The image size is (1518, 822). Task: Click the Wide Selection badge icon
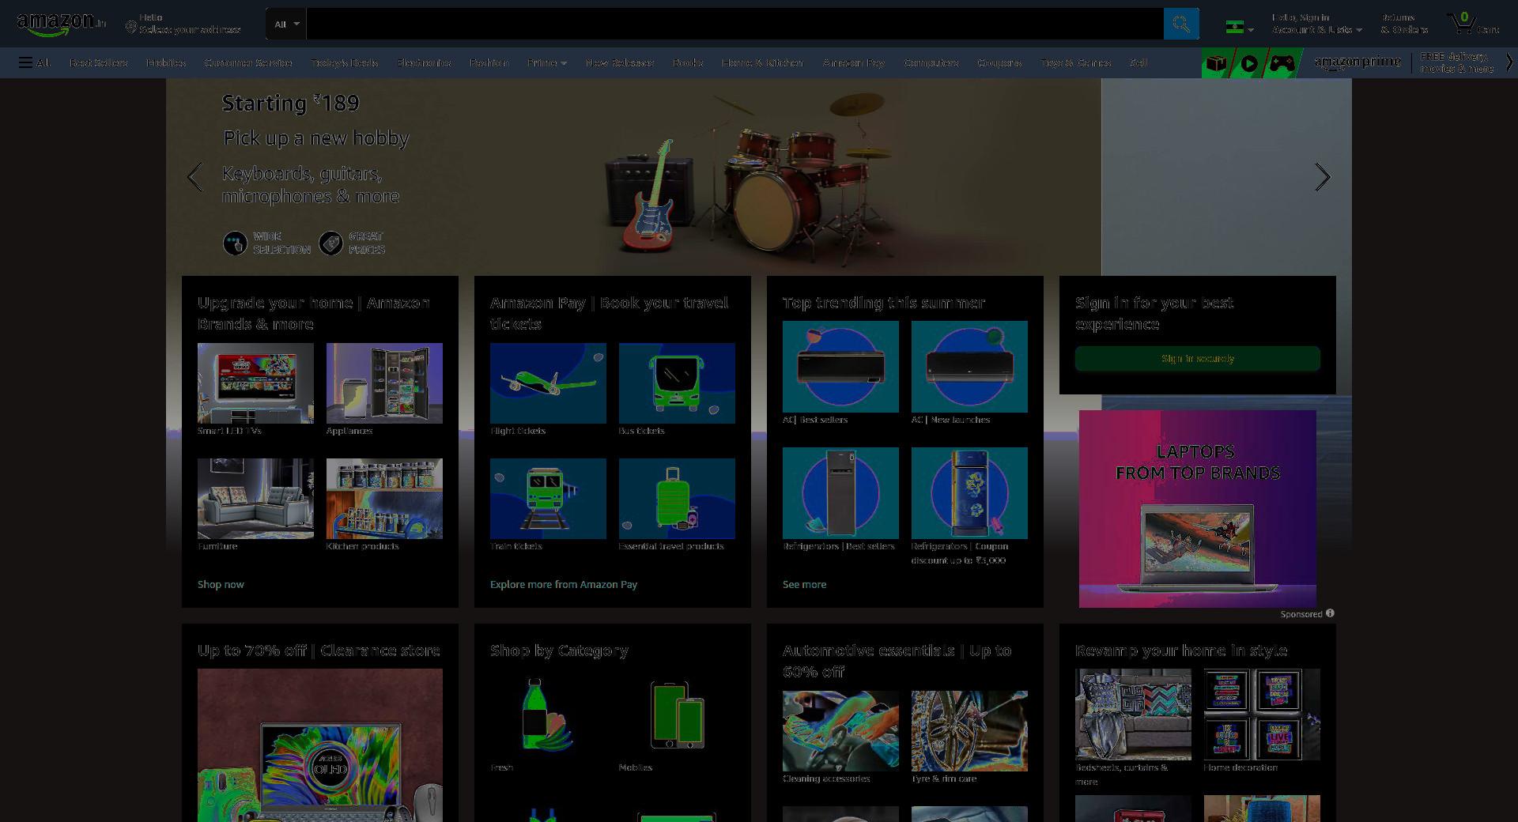[x=235, y=243]
